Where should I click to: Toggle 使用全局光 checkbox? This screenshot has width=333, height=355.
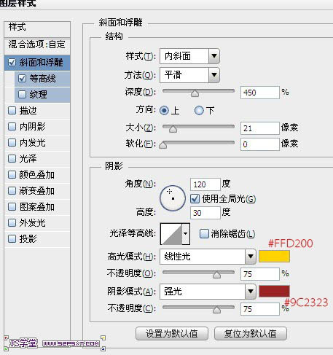tap(195, 199)
